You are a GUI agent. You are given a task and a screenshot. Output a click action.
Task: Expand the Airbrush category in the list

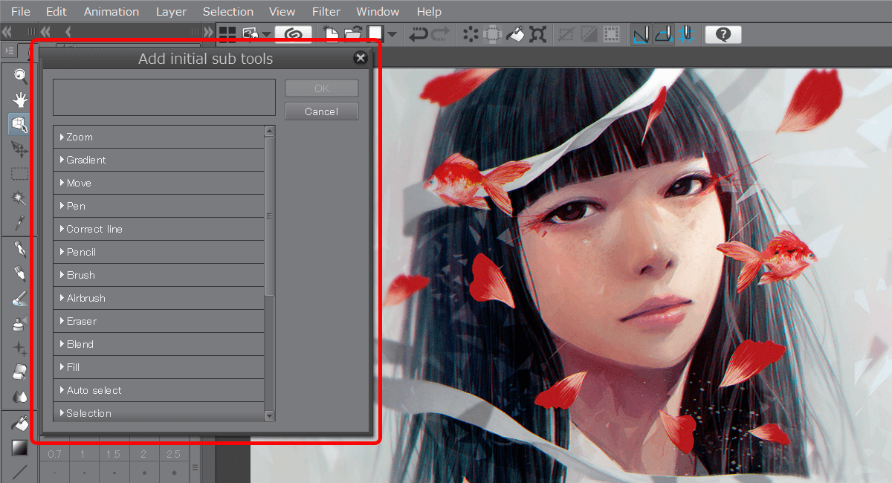(x=158, y=298)
